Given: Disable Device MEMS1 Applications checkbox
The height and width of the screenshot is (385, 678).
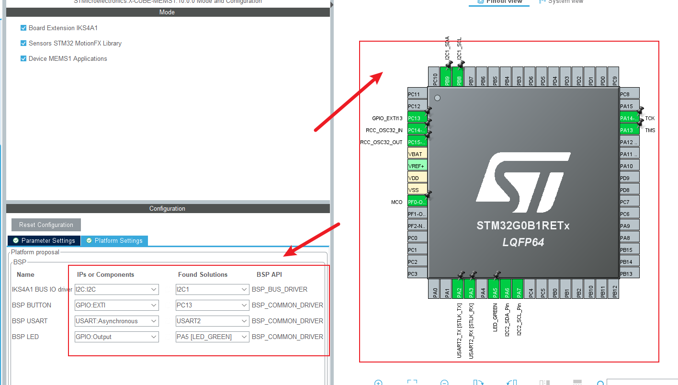Looking at the screenshot, I should coord(23,58).
